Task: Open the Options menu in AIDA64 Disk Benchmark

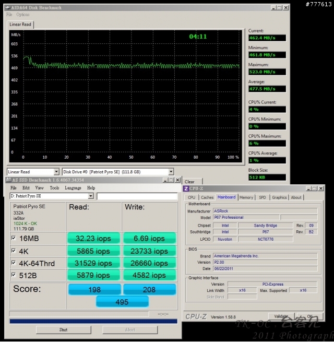Action: (23, 15)
